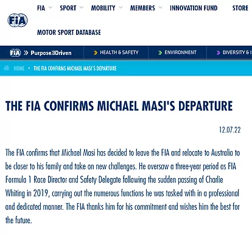The image size is (252, 236).
Task: Click the green arrow beside Environment
Action: click(160, 53)
